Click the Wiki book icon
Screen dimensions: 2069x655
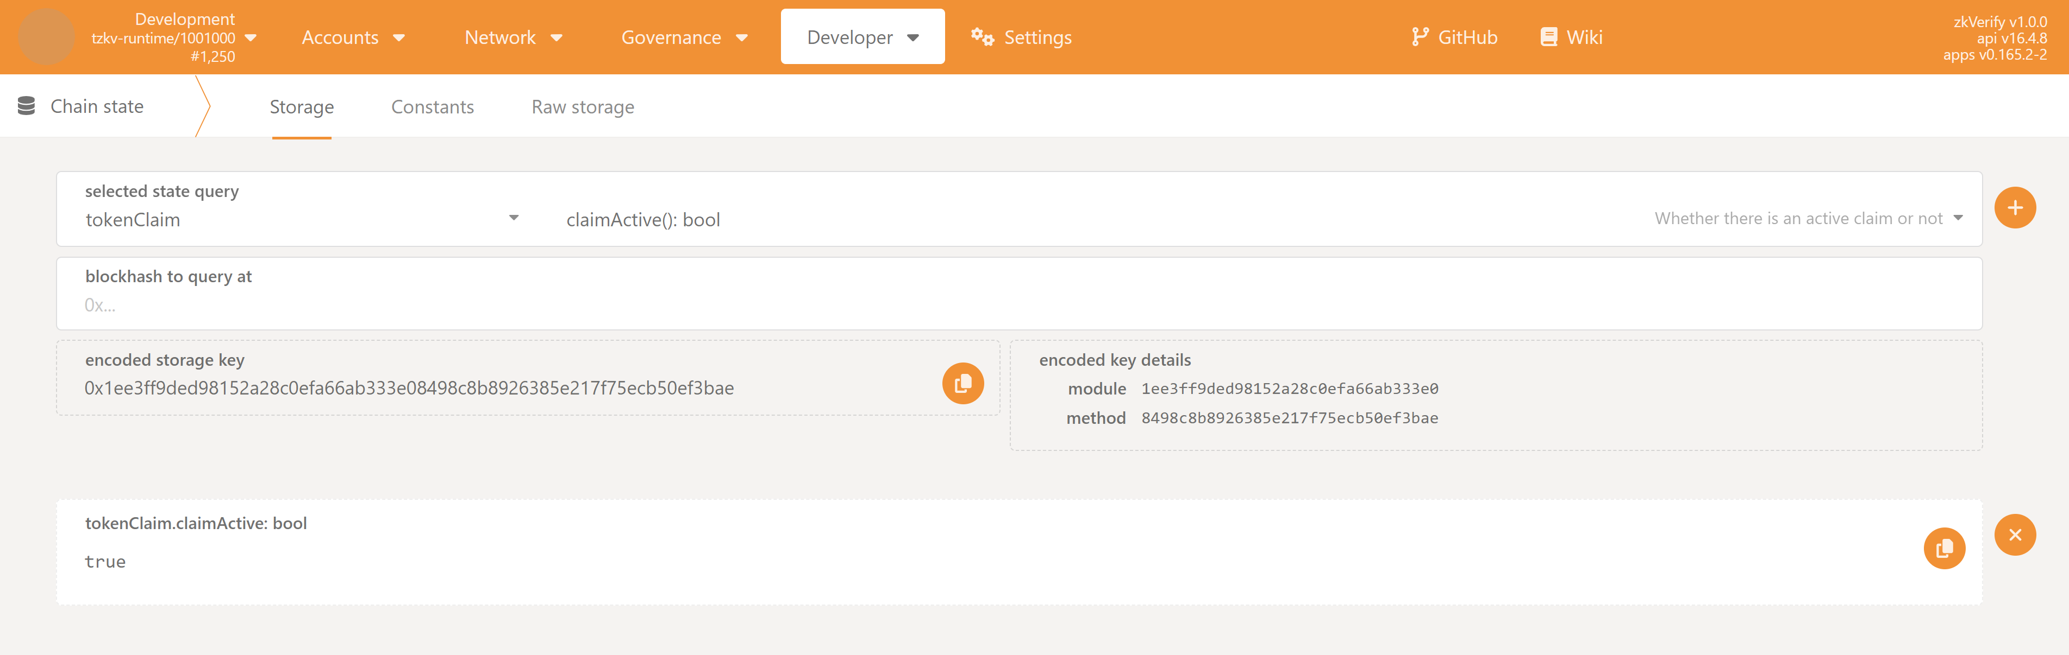pos(1548,37)
